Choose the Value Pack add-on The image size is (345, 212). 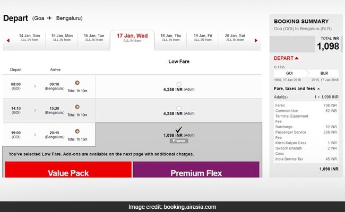coord(67,172)
